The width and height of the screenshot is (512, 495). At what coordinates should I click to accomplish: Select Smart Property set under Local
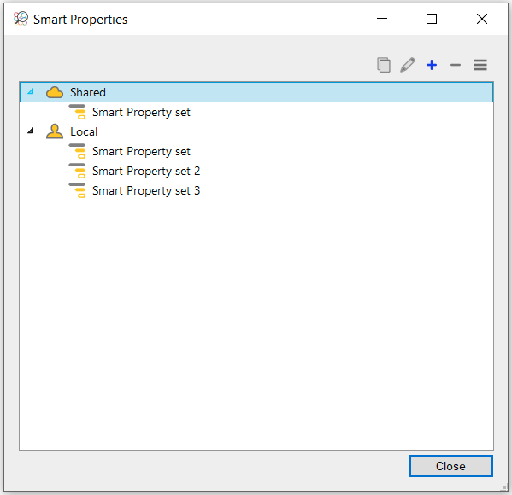coord(141,151)
